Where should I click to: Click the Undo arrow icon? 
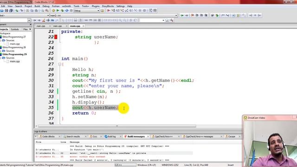(17, 11)
